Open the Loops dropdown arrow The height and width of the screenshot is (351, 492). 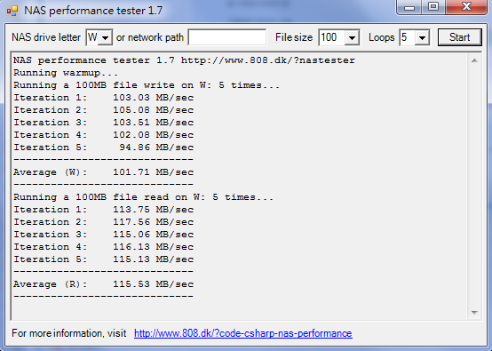pos(422,37)
